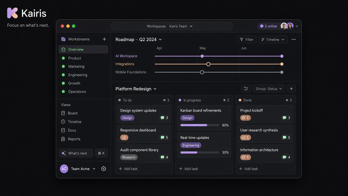This screenshot has width=348, height=196.
Task: Open comments on Responsive dashboard card
Action: (x=164, y=137)
